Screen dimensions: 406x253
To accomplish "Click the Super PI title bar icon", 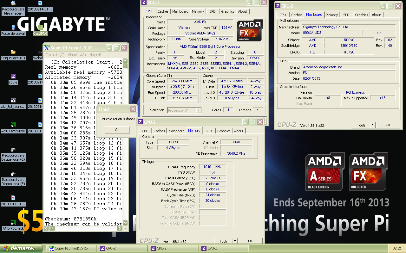I will coord(47,47).
